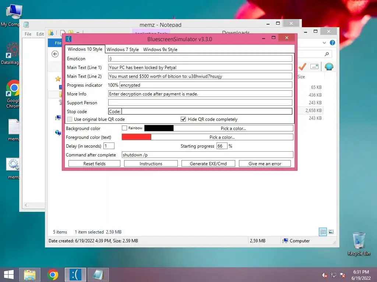377x282 pixels.
Task: Click the Size column header
Action: (x=301, y=77)
